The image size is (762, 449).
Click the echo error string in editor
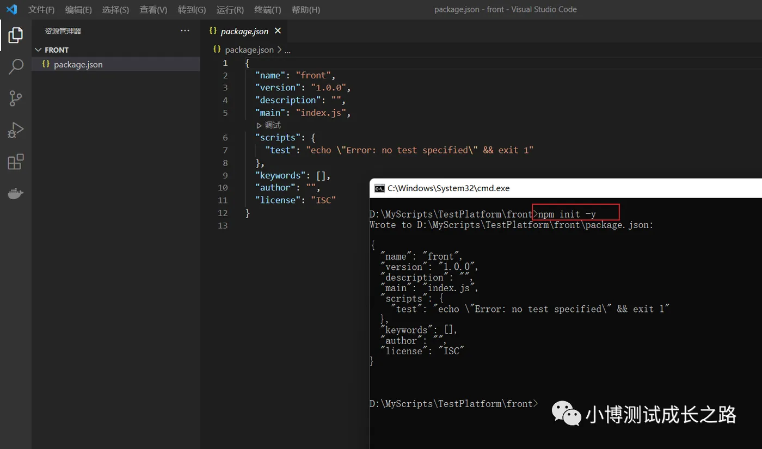pyautogui.click(x=420, y=150)
